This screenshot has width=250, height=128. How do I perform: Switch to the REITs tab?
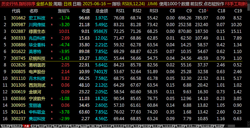(83, 126)
